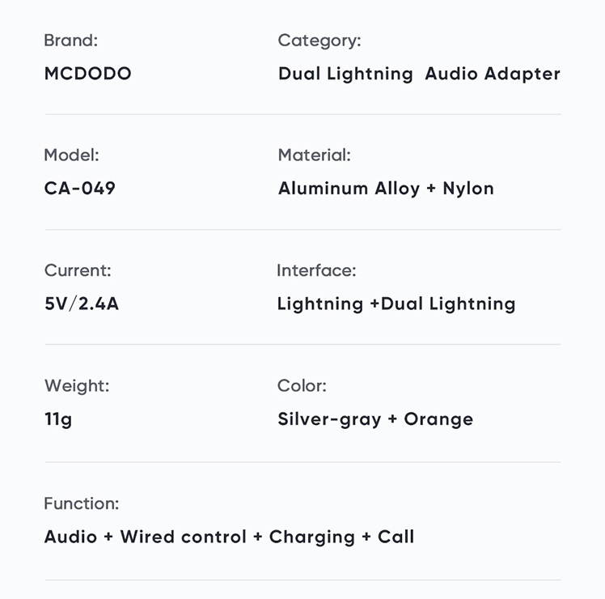Click the Material label
The width and height of the screenshot is (605, 599).
(315, 155)
